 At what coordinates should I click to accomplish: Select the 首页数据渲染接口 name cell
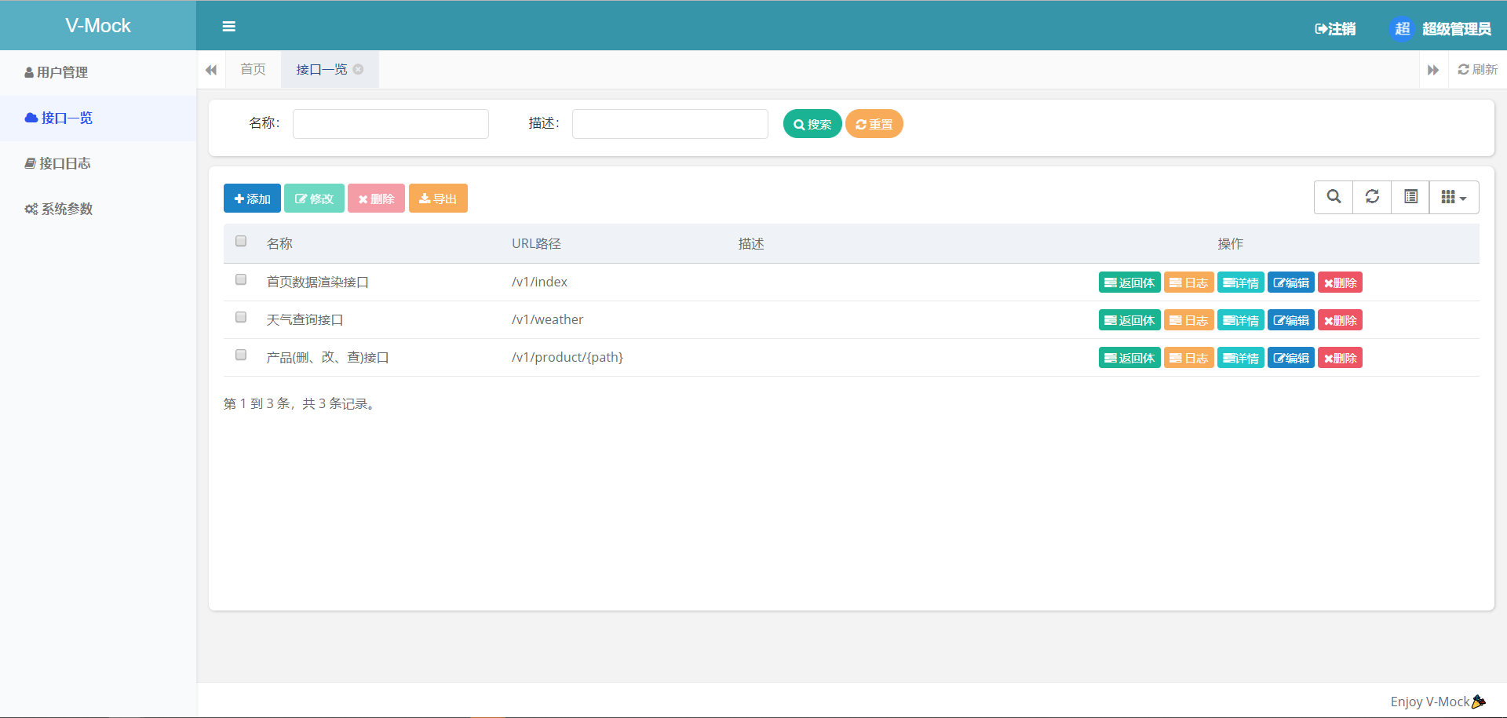pyautogui.click(x=318, y=282)
